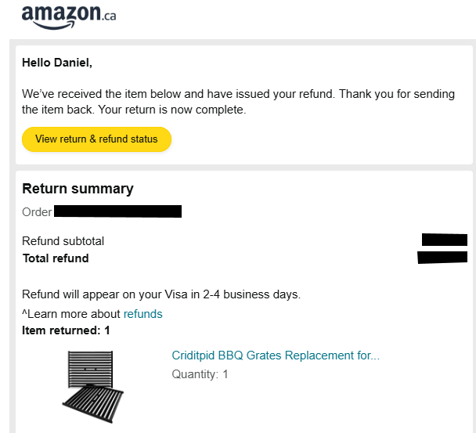Click the Return summary heading

(78, 189)
